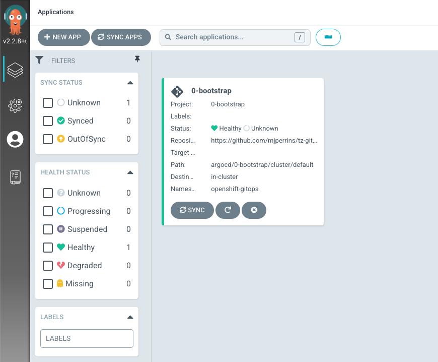Unpin the filters panel with pin icon
Screen dimensions: 438x362
[137, 59]
